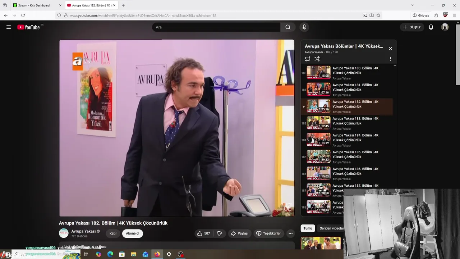The height and width of the screenshot is (259, 460).
Task: Go to the YouTube home logo
Action: coord(28,27)
